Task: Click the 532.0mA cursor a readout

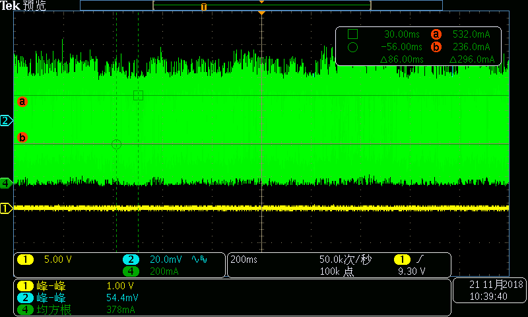Action: 471,34
